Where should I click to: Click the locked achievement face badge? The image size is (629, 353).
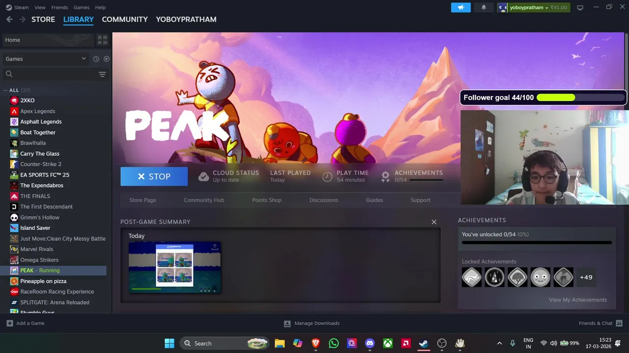(x=541, y=277)
